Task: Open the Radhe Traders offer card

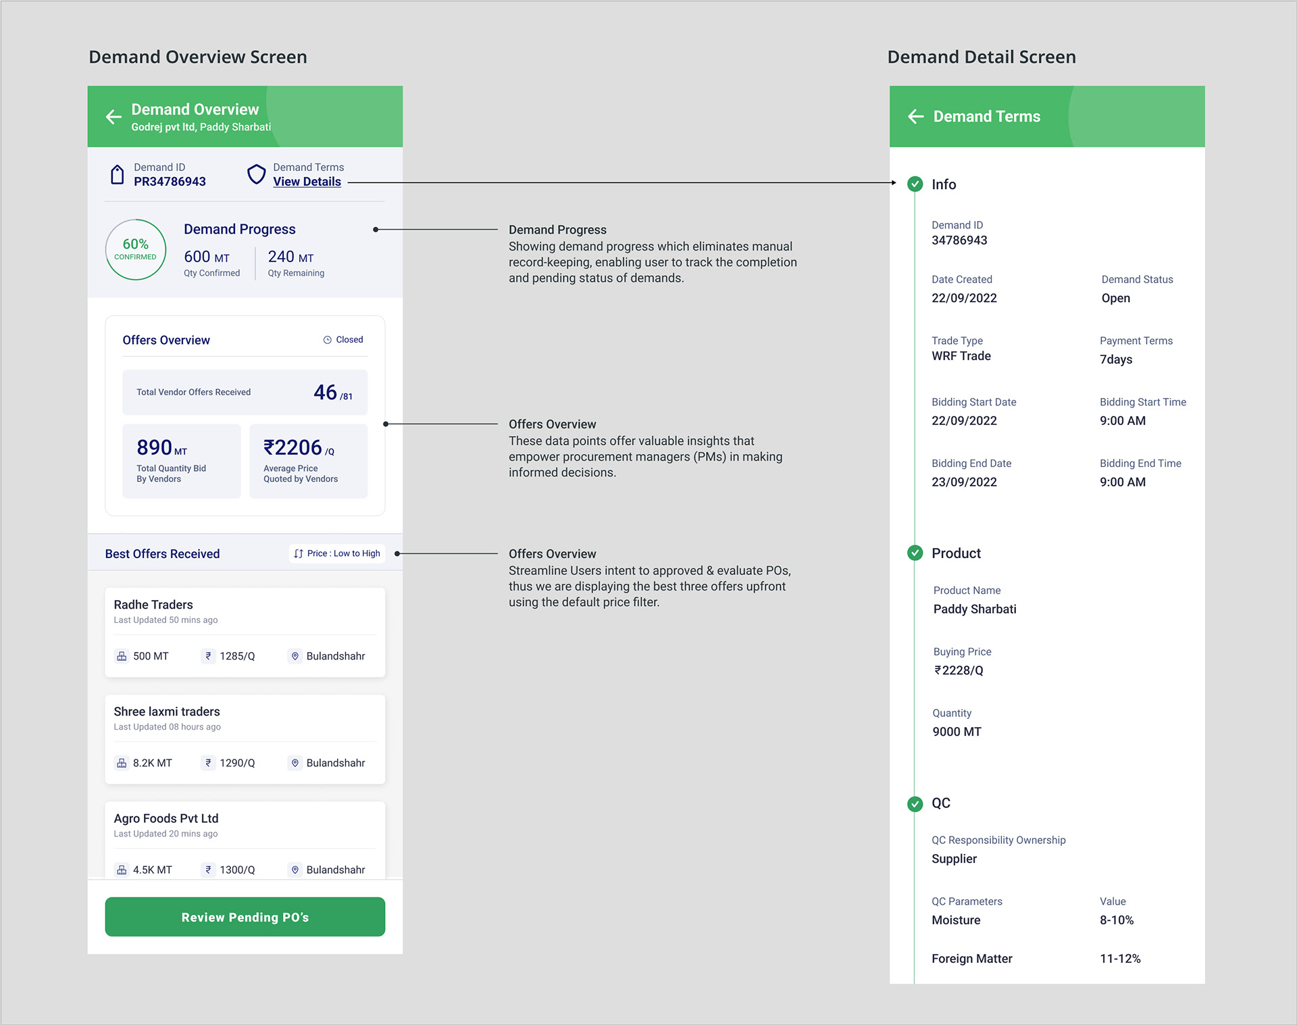Action: coord(245,632)
